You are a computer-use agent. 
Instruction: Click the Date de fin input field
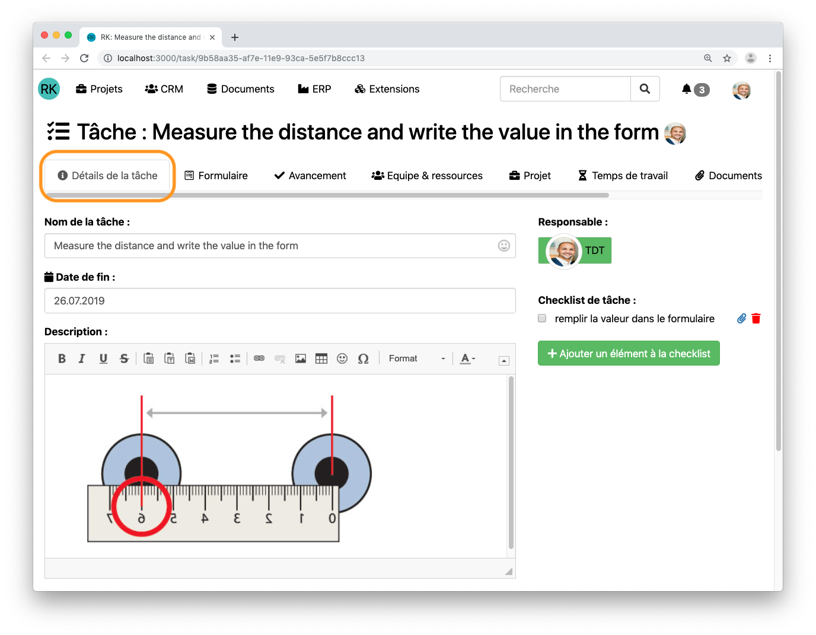click(x=280, y=301)
